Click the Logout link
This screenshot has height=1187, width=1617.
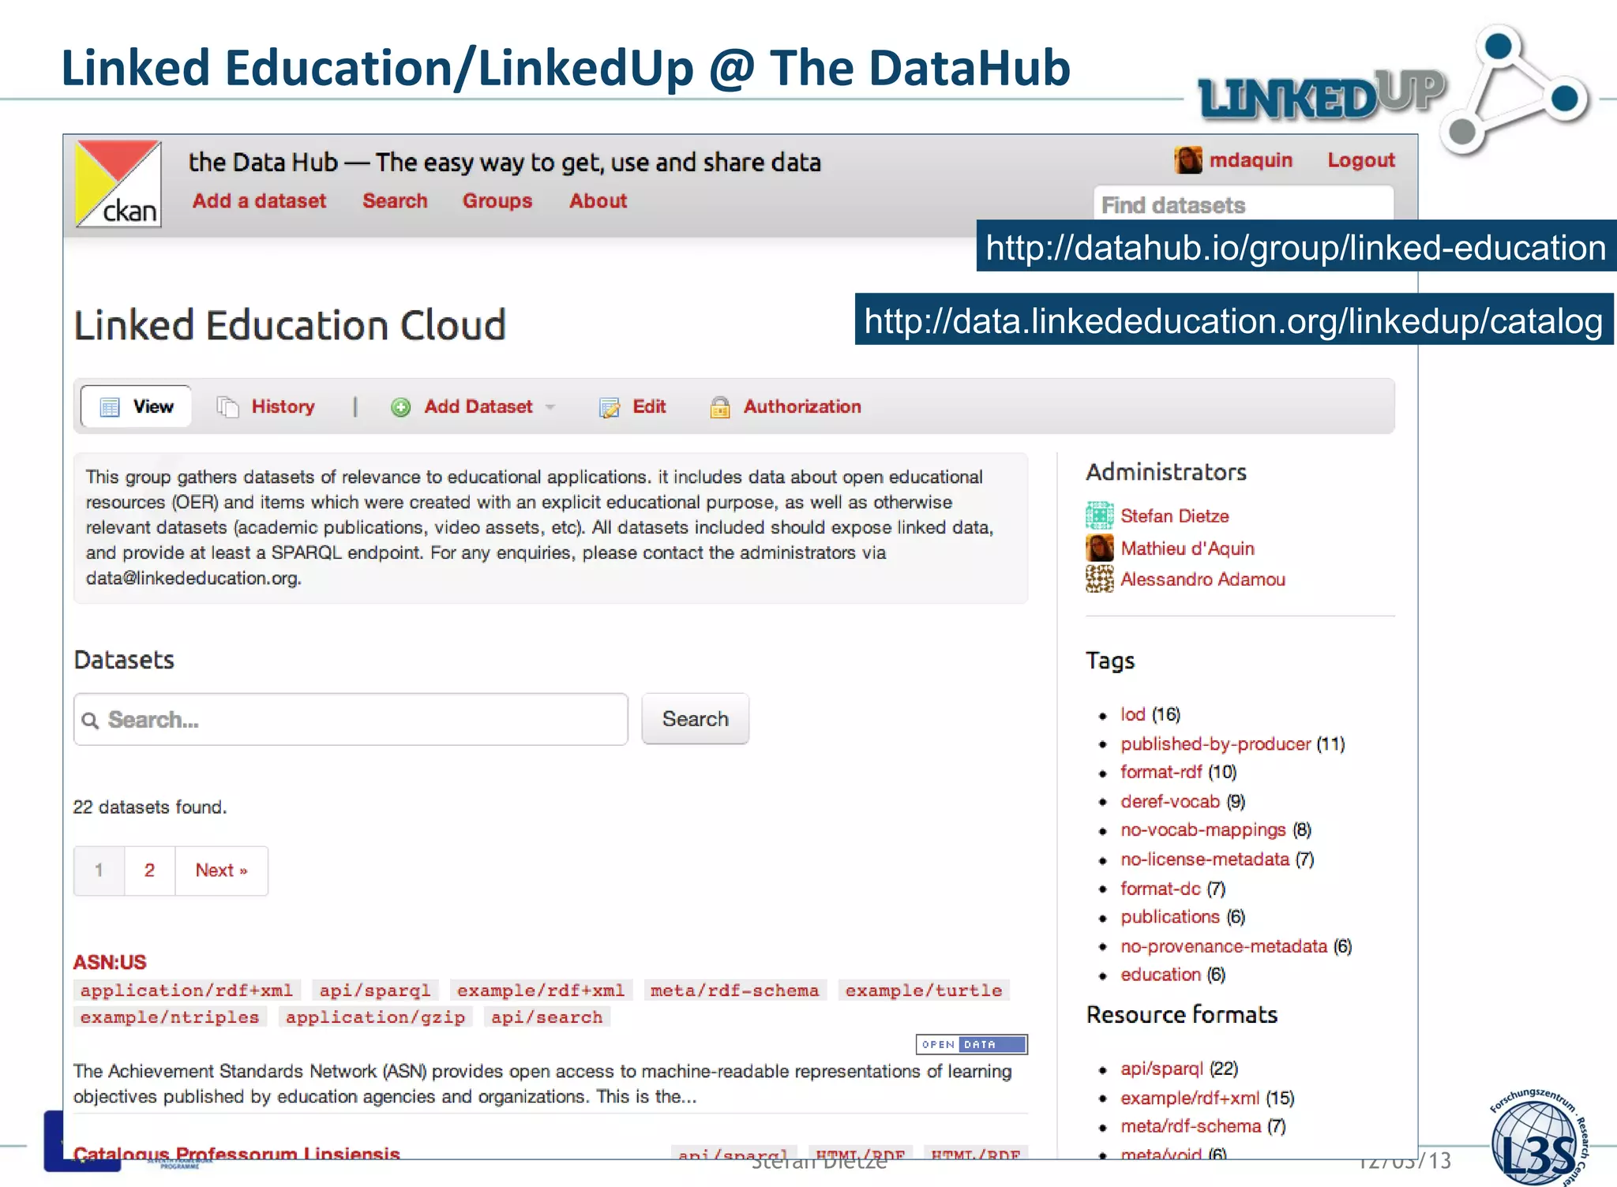(x=1361, y=160)
